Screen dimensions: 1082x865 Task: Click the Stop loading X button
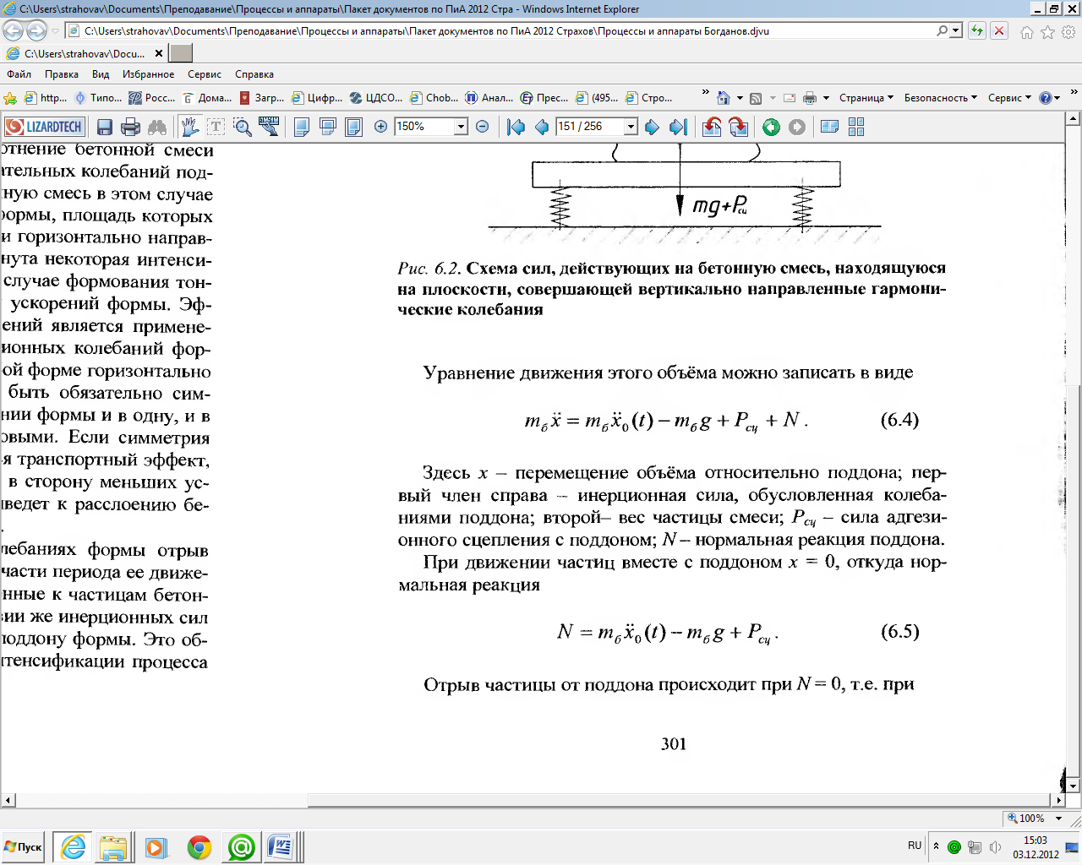(999, 31)
